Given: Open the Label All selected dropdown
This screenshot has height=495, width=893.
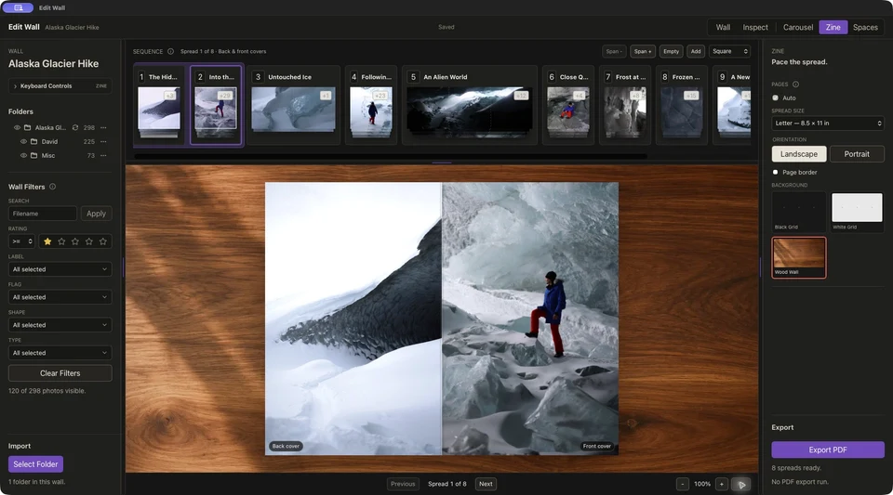Looking at the screenshot, I should (60, 269).
